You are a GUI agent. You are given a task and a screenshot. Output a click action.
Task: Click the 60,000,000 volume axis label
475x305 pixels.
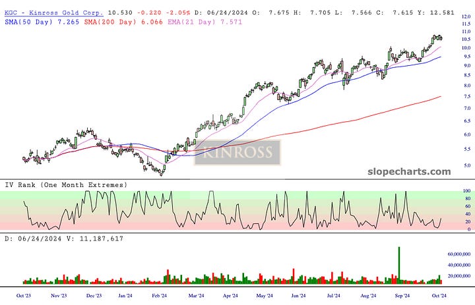(459, 254)
